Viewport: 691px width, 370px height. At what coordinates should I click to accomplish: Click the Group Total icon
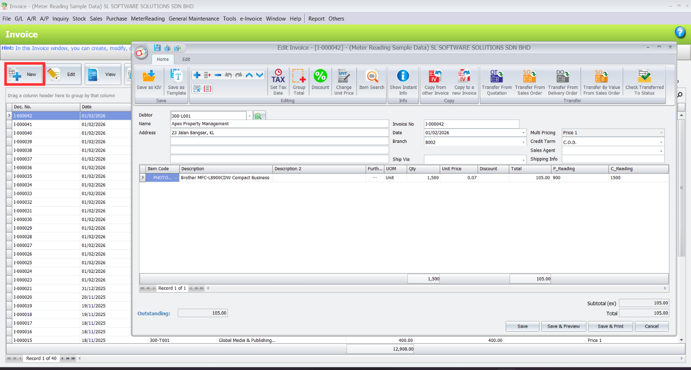(x=299, y=77)
